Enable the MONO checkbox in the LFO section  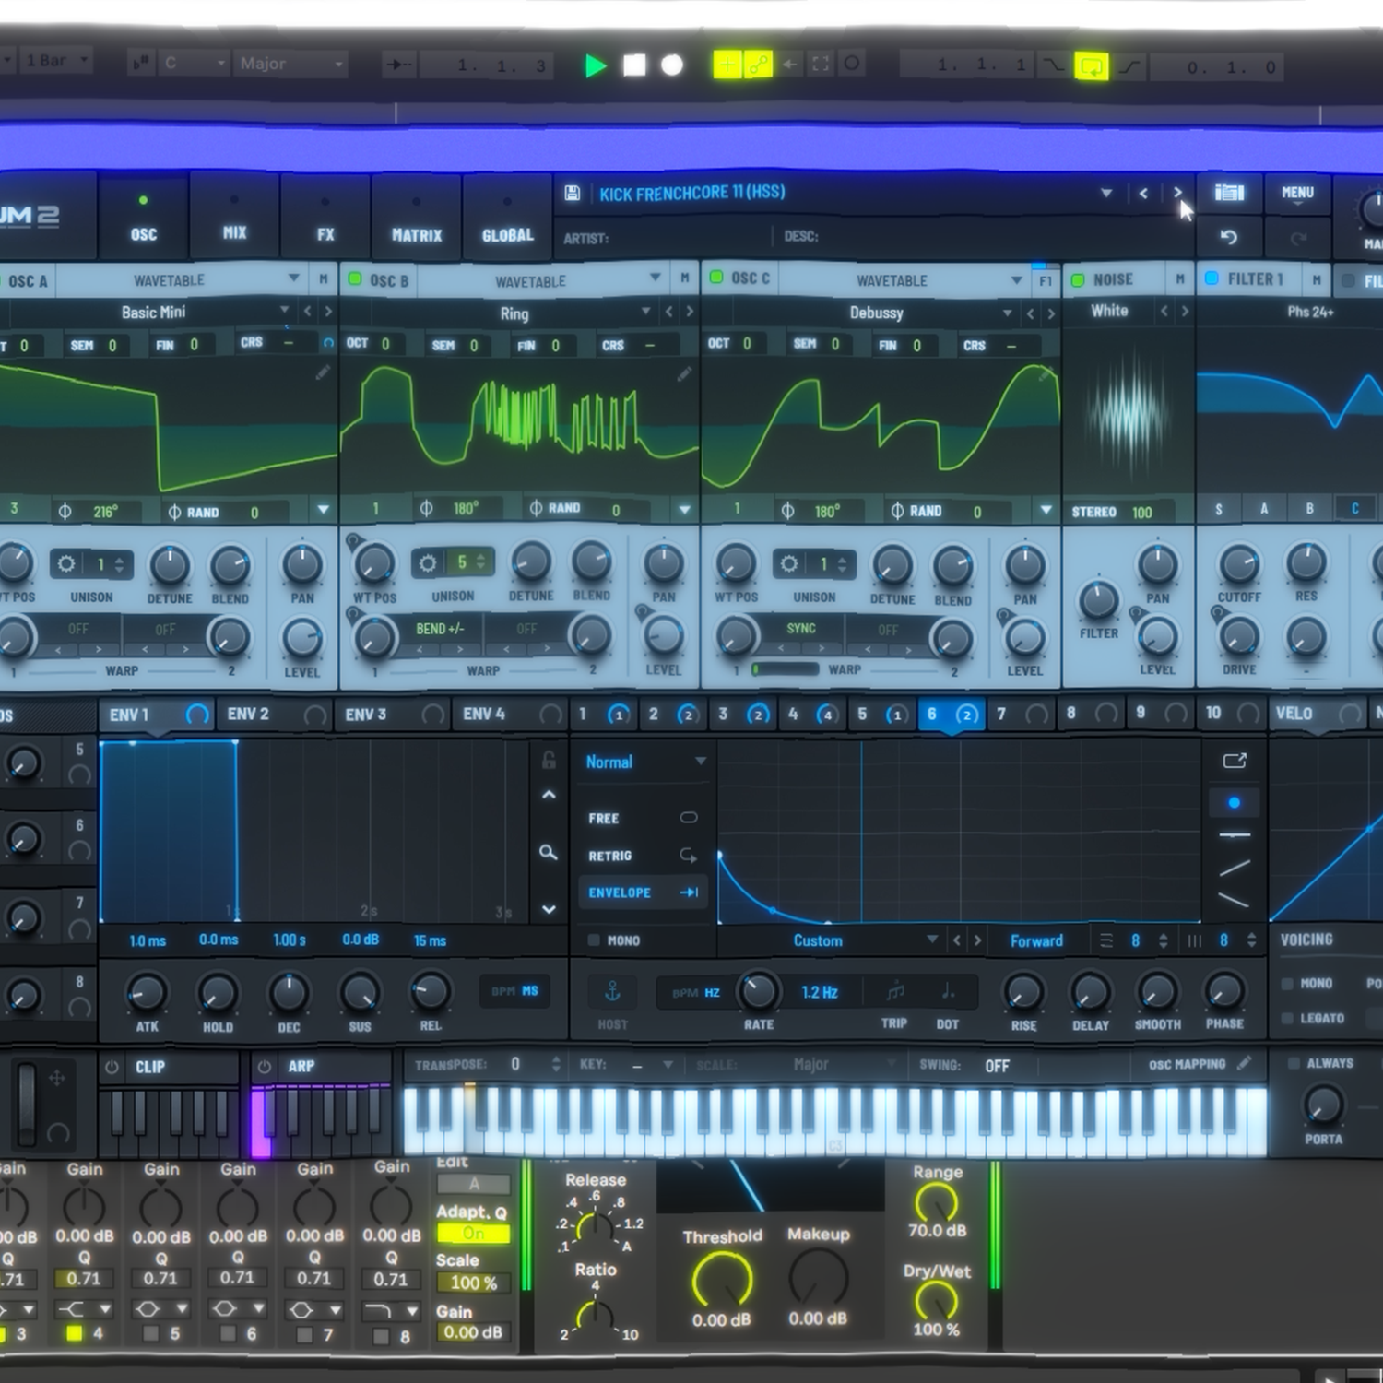(x=594, y=940)
